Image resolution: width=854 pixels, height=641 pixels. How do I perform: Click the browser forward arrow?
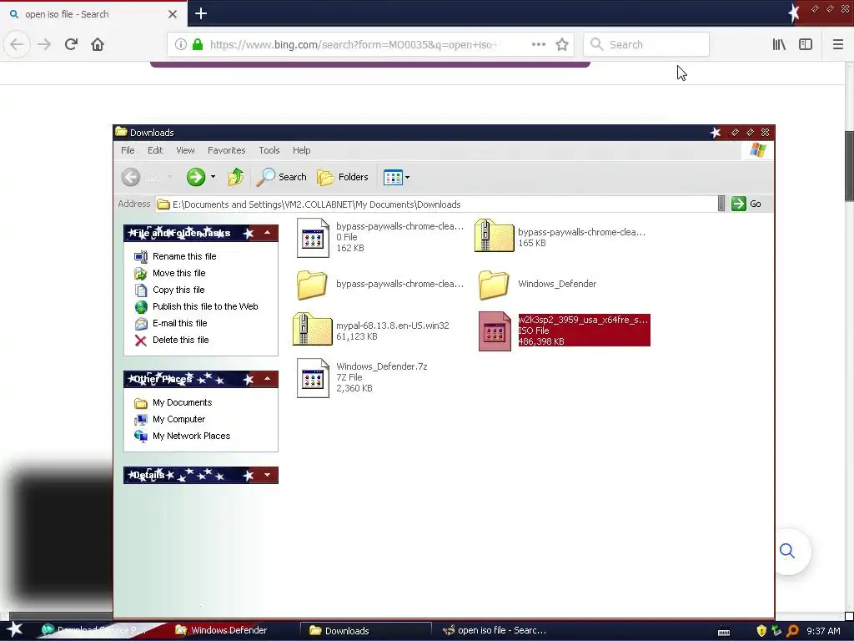pos(44,44)
